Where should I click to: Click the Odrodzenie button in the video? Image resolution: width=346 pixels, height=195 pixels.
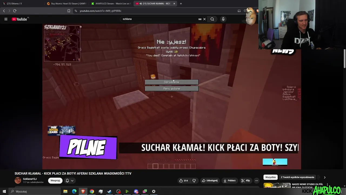tap(172, 82)
